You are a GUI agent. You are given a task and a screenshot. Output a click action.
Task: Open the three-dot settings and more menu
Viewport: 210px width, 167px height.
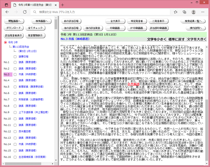(203, 12)
